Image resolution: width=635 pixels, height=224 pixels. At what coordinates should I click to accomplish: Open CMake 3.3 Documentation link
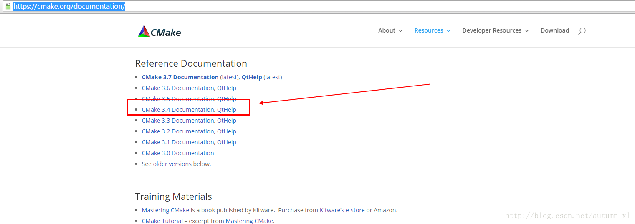point(178,121)
